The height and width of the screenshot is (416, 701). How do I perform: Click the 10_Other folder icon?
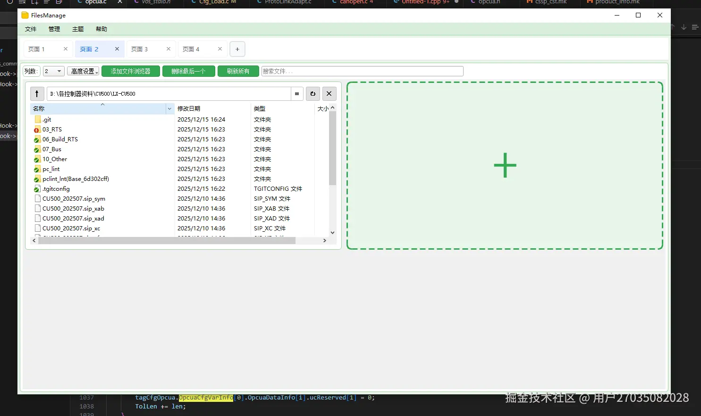click(x=37, y=159)
